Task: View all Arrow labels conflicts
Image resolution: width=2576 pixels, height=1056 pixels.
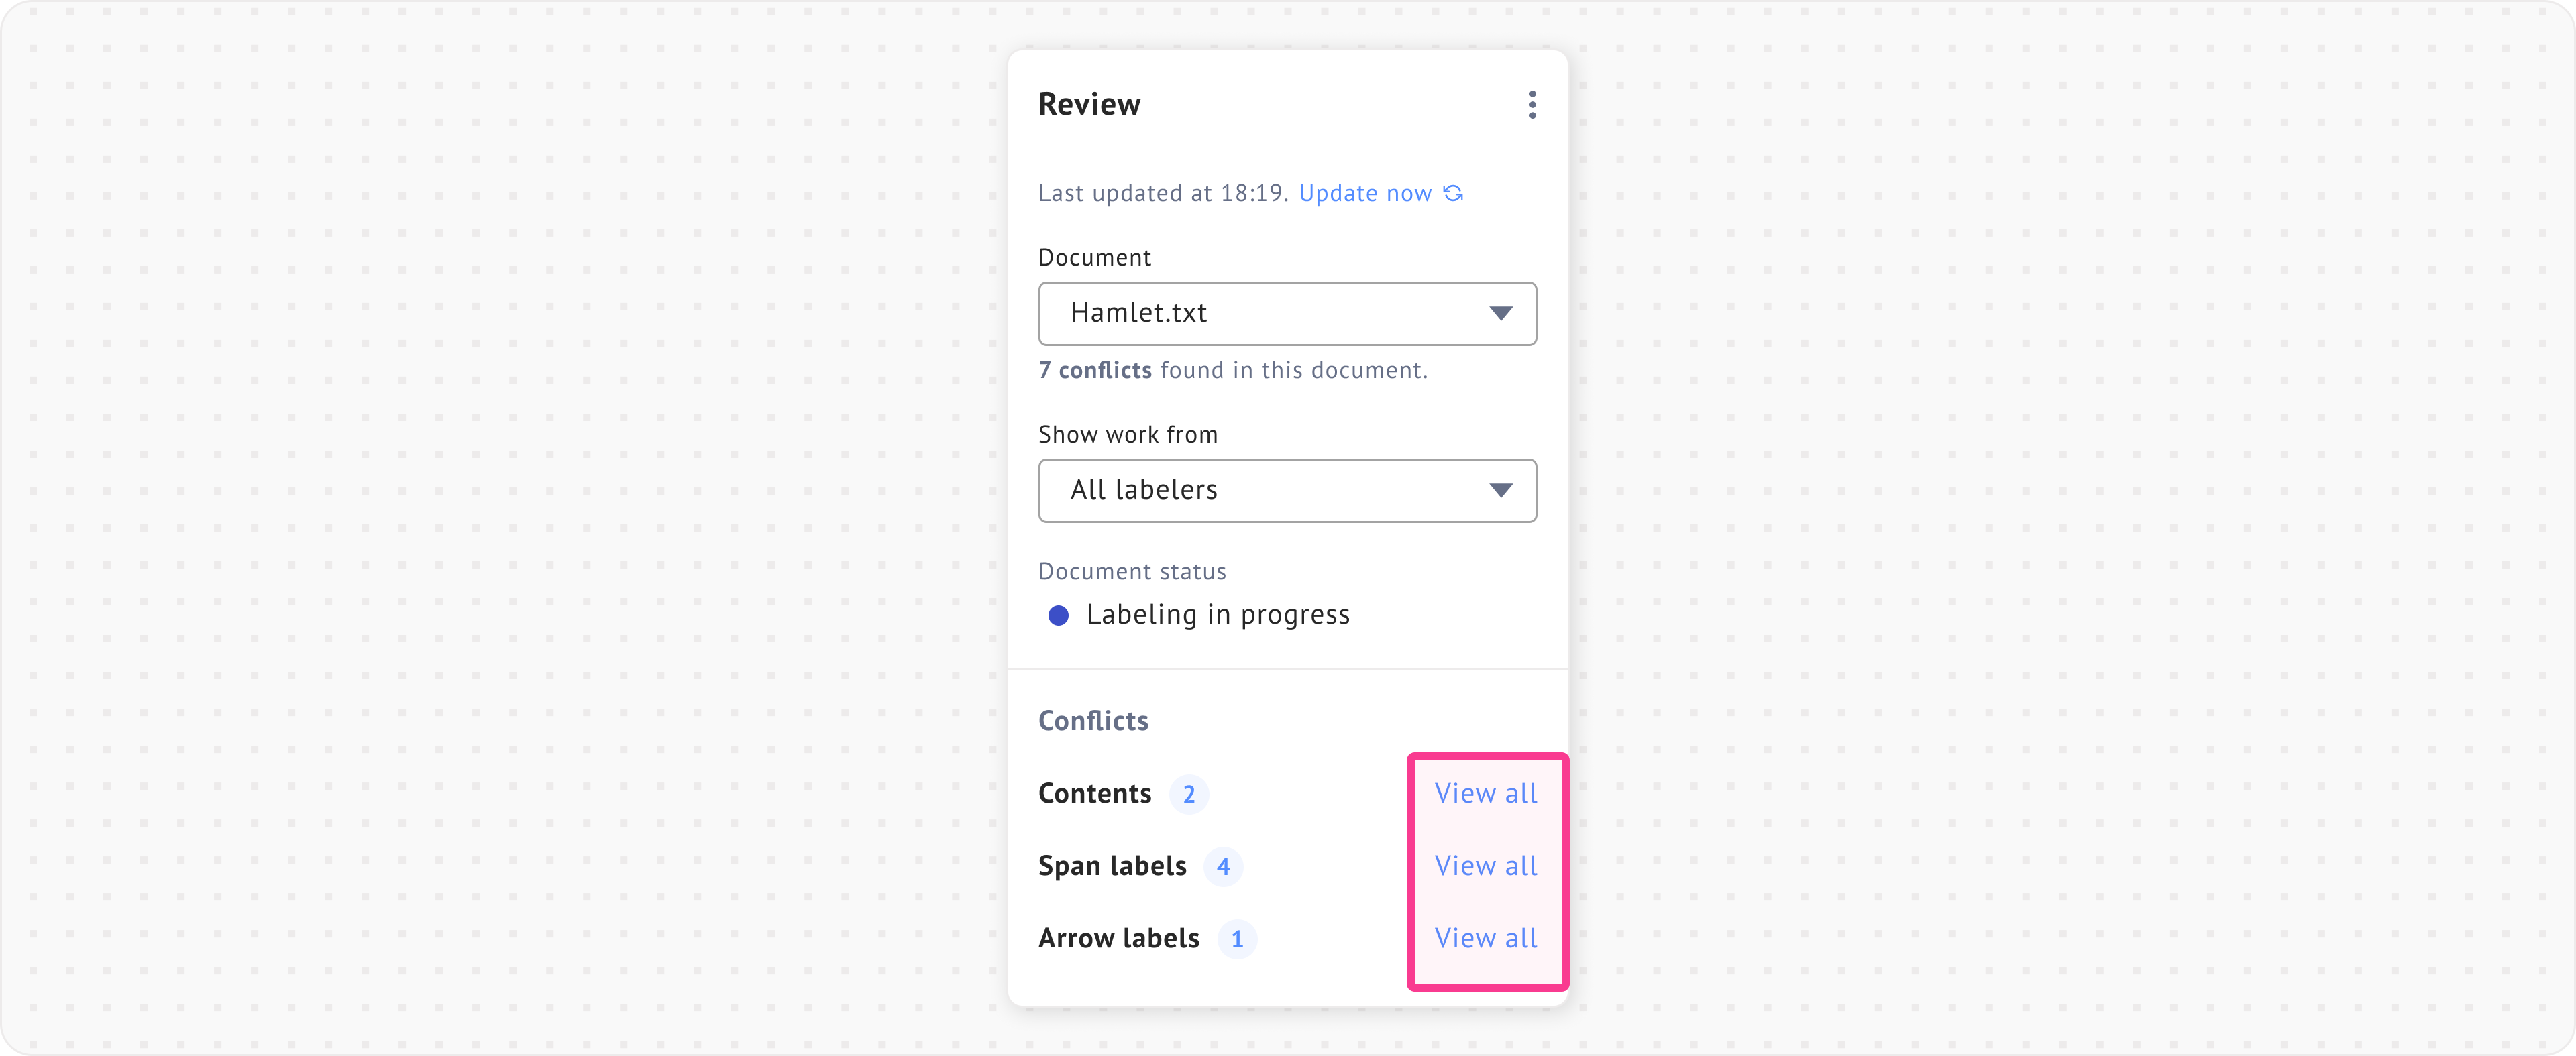Action: 1486,939
